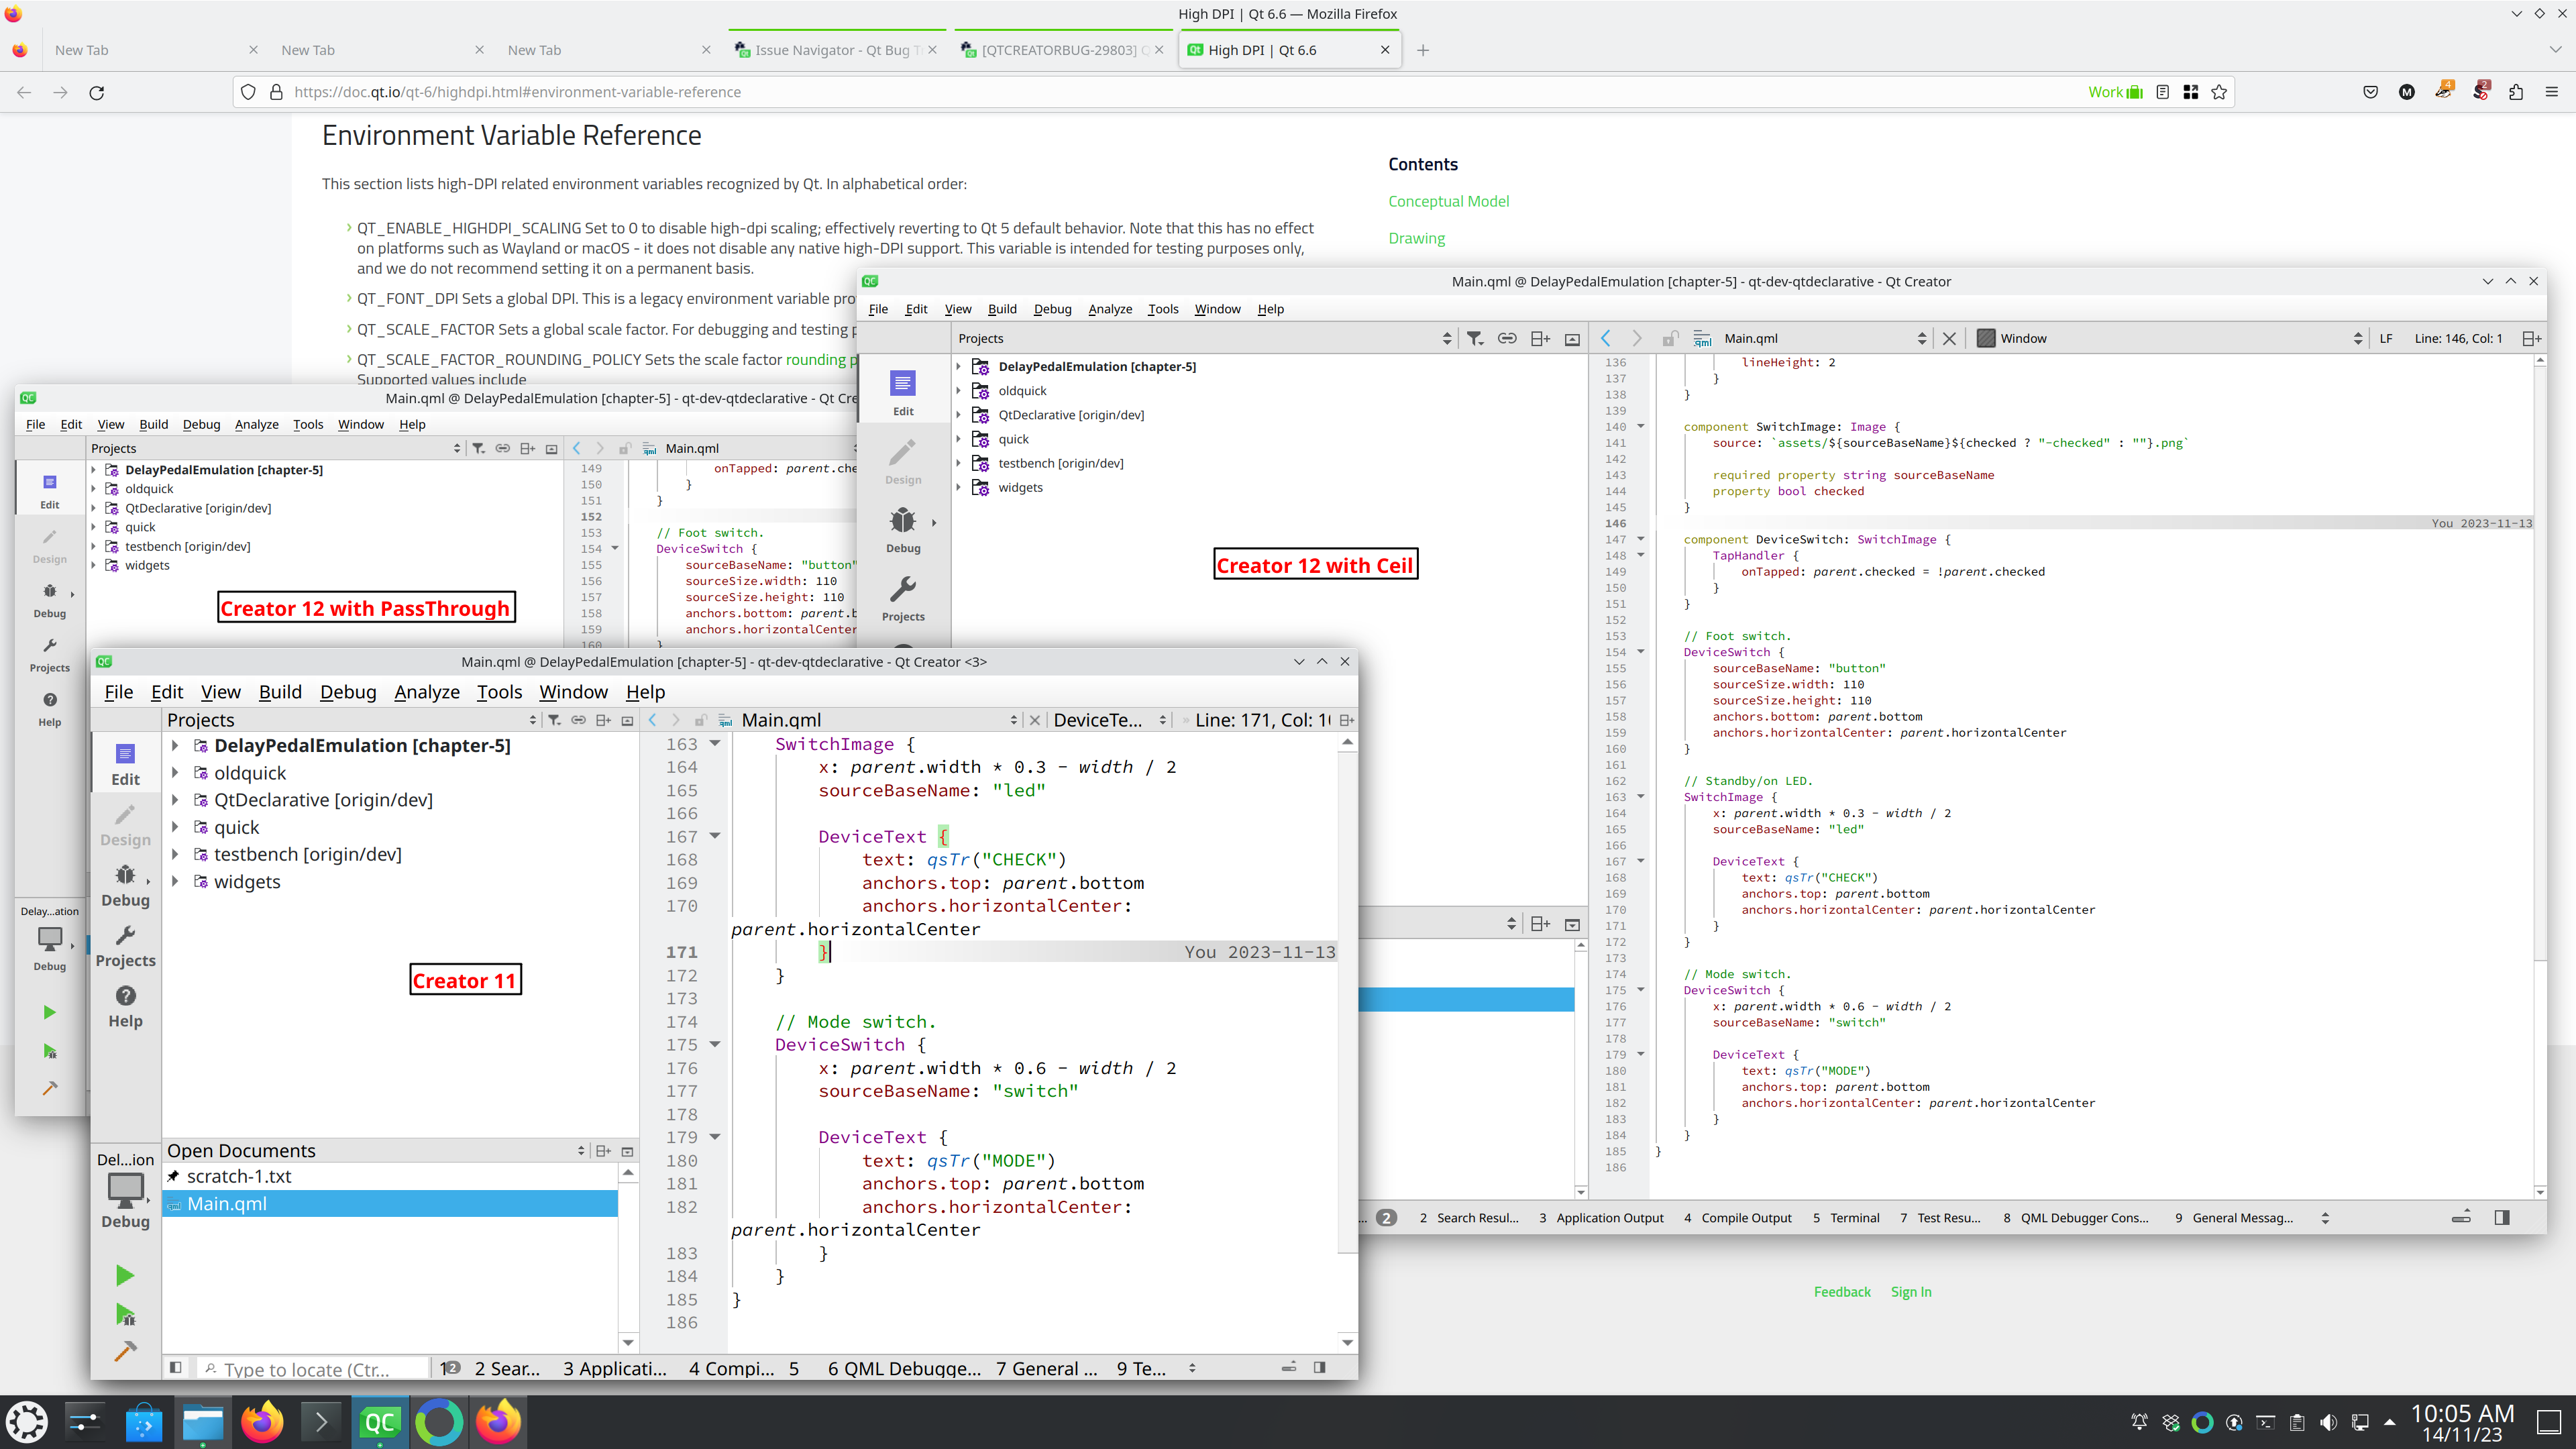Open Projects view selector dropdown in Creator 11
The width and height of the screenshot is (2576, 1449).
(352, 720)
